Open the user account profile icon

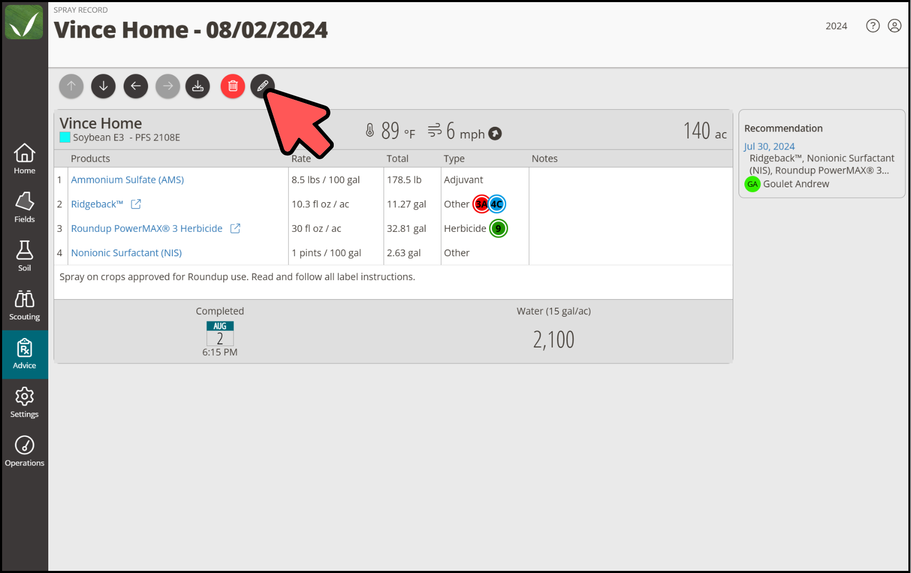pyautogui.click(x=895, y=26)
